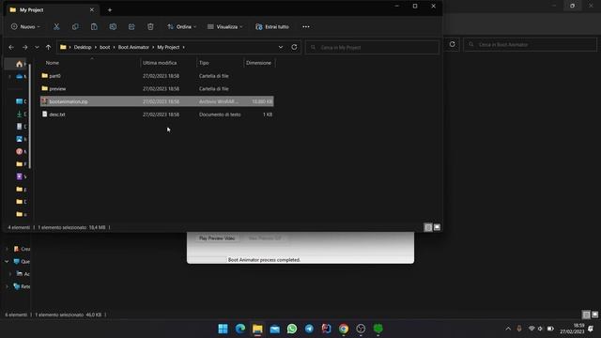Open the Nuovo dropdown menu

25,26
